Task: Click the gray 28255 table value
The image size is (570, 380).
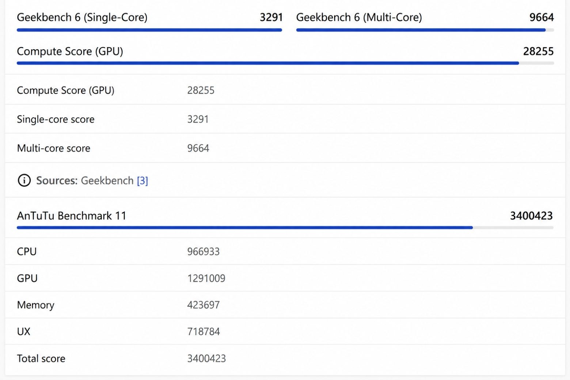Action: 201,90
